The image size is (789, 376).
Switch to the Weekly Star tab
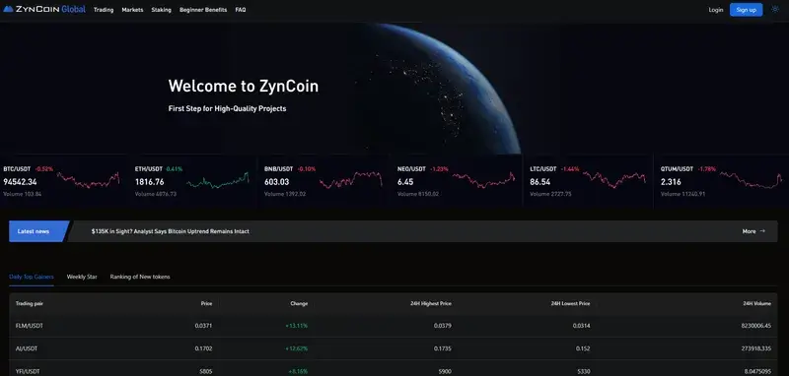pyautogui.click(x=82, y=277)
